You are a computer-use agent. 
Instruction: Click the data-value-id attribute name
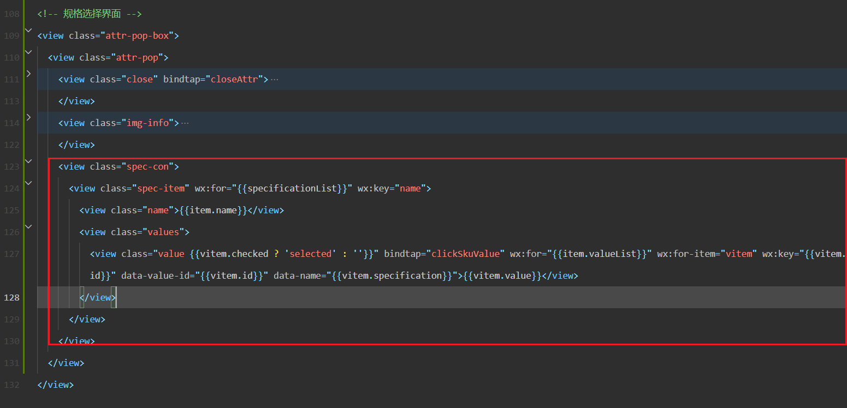155,276
